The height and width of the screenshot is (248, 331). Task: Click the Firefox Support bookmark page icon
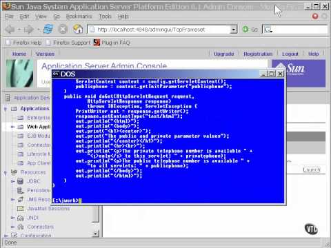(x=48, y=43)
